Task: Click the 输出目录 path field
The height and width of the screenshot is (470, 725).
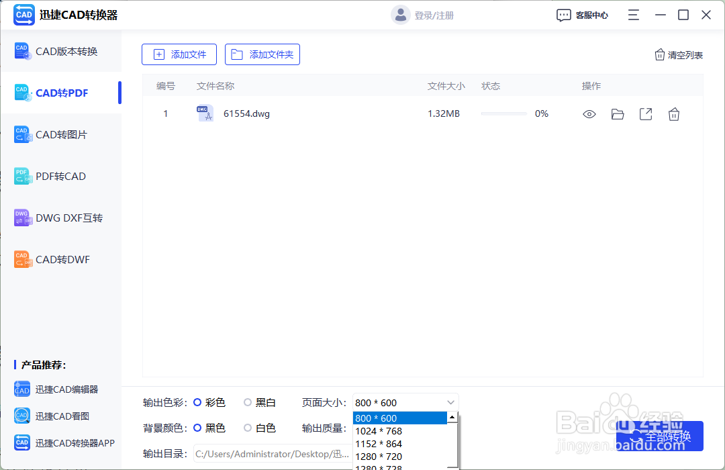Action: 273,454
